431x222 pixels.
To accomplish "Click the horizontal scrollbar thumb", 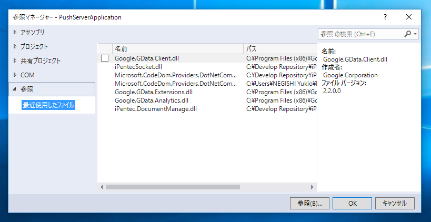I will (x=173, y=187).
